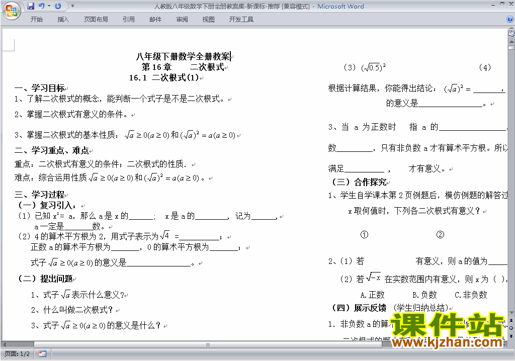
Task: Click the title 八年级下册数学全册教案
Action: (183, 56)
